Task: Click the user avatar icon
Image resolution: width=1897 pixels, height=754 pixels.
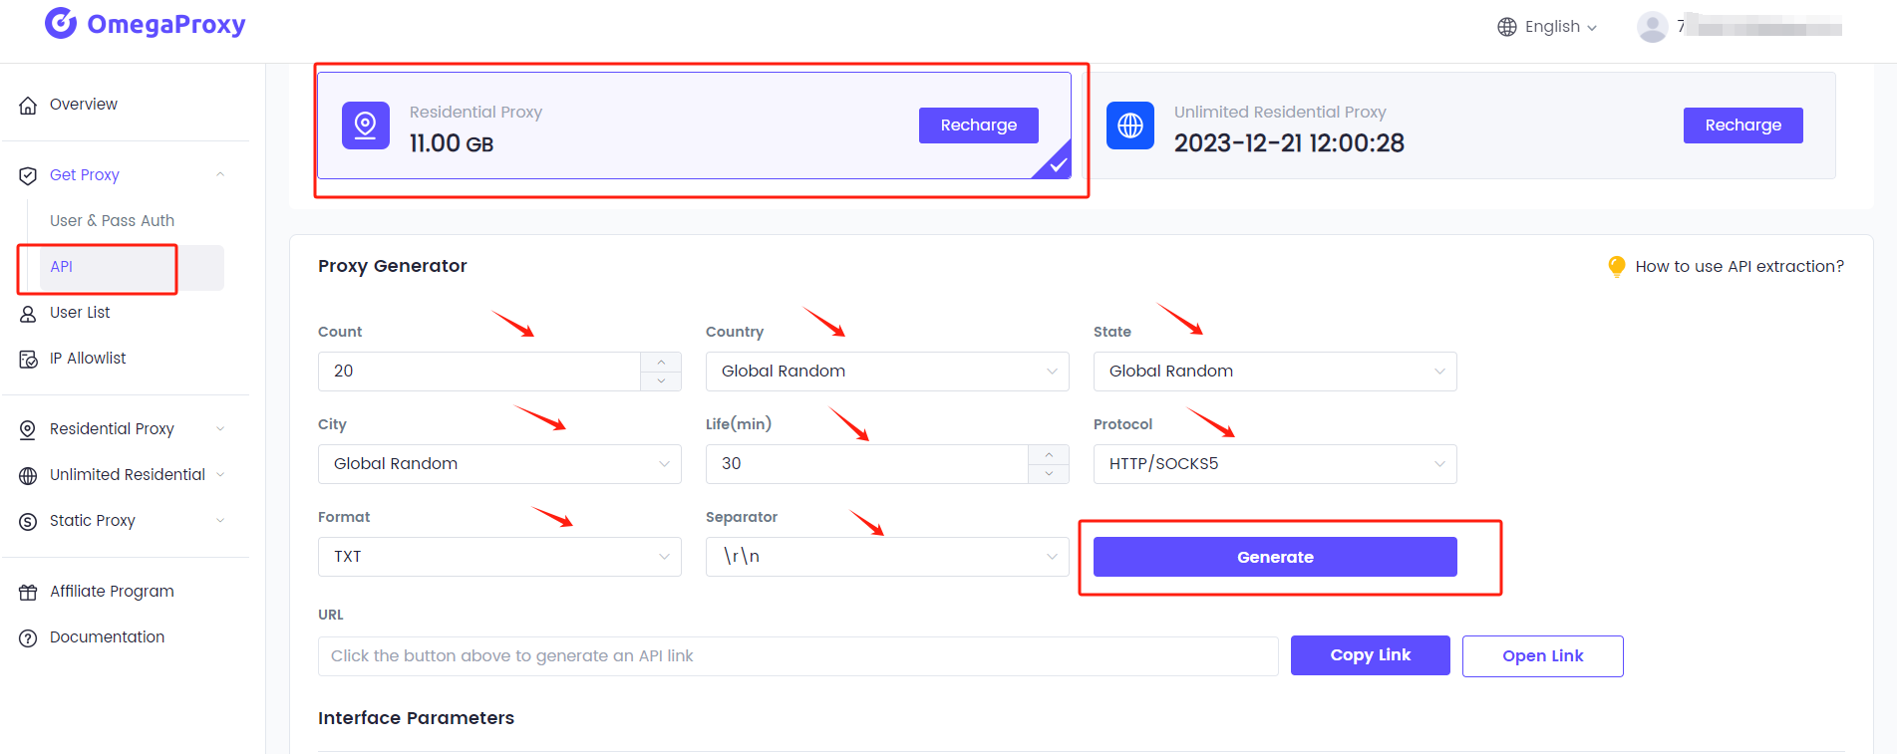Action: tap(1653, 27)
